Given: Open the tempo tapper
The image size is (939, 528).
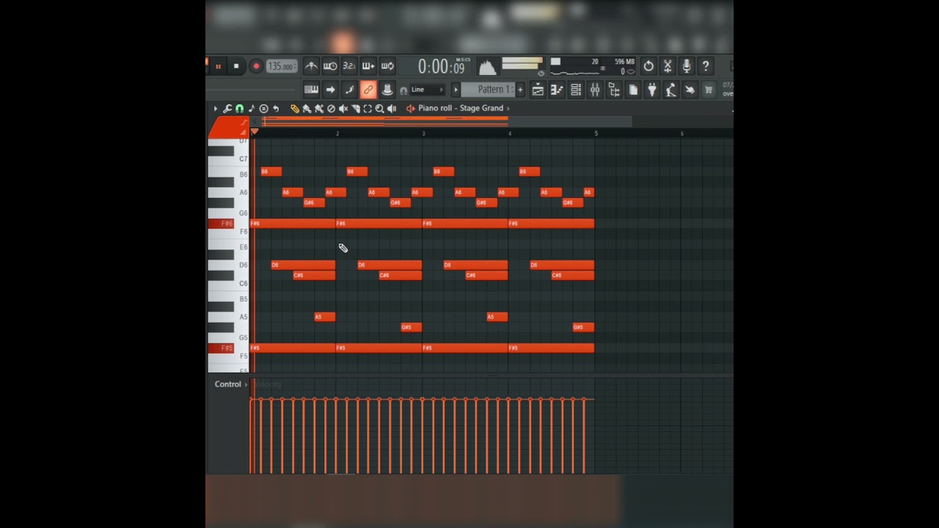Looking at the screenshot, I should click(671, 89).
